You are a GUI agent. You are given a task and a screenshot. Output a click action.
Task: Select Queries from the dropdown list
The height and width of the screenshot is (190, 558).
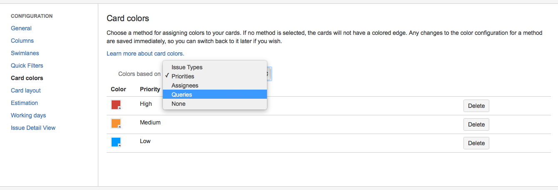point(182,95)
